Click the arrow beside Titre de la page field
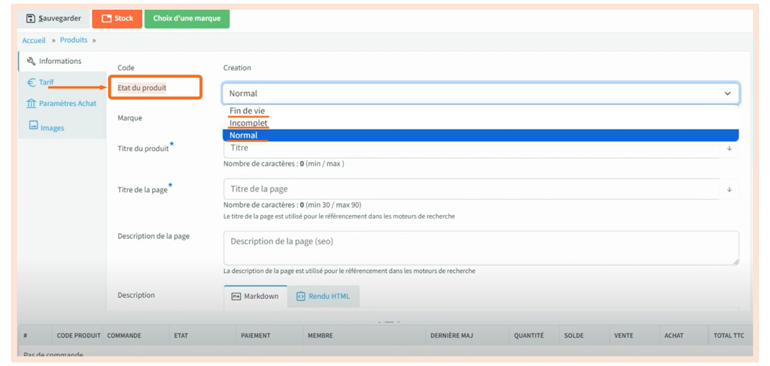This screenshot has width=770, height=366. pyautogui.click(x=729, y=189)
